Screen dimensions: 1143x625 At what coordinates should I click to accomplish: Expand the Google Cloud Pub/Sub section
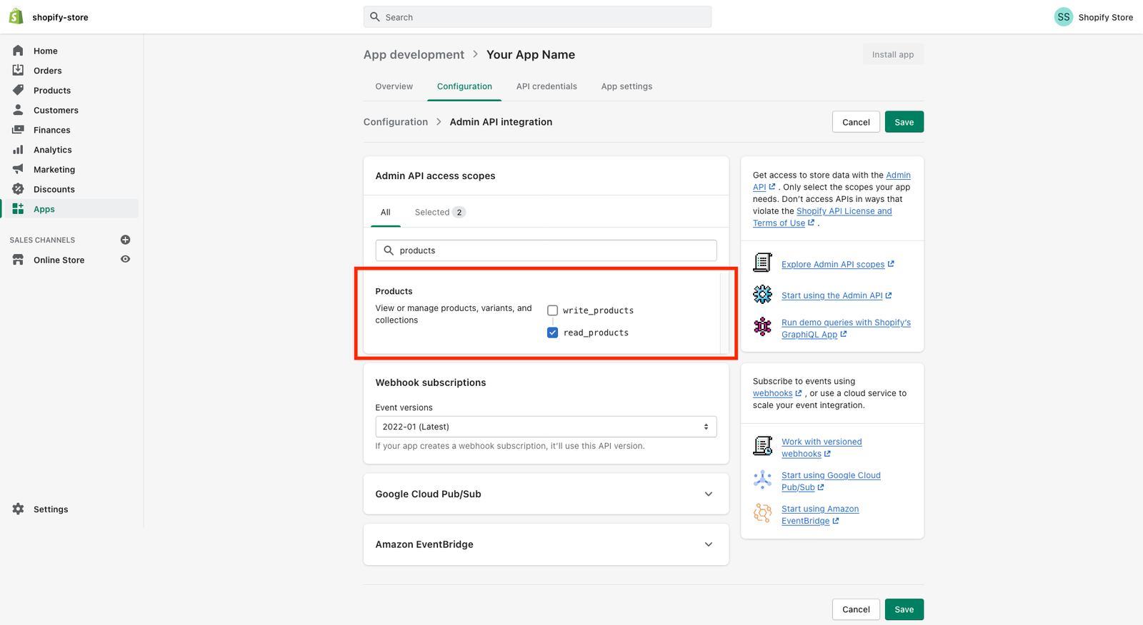708,494
